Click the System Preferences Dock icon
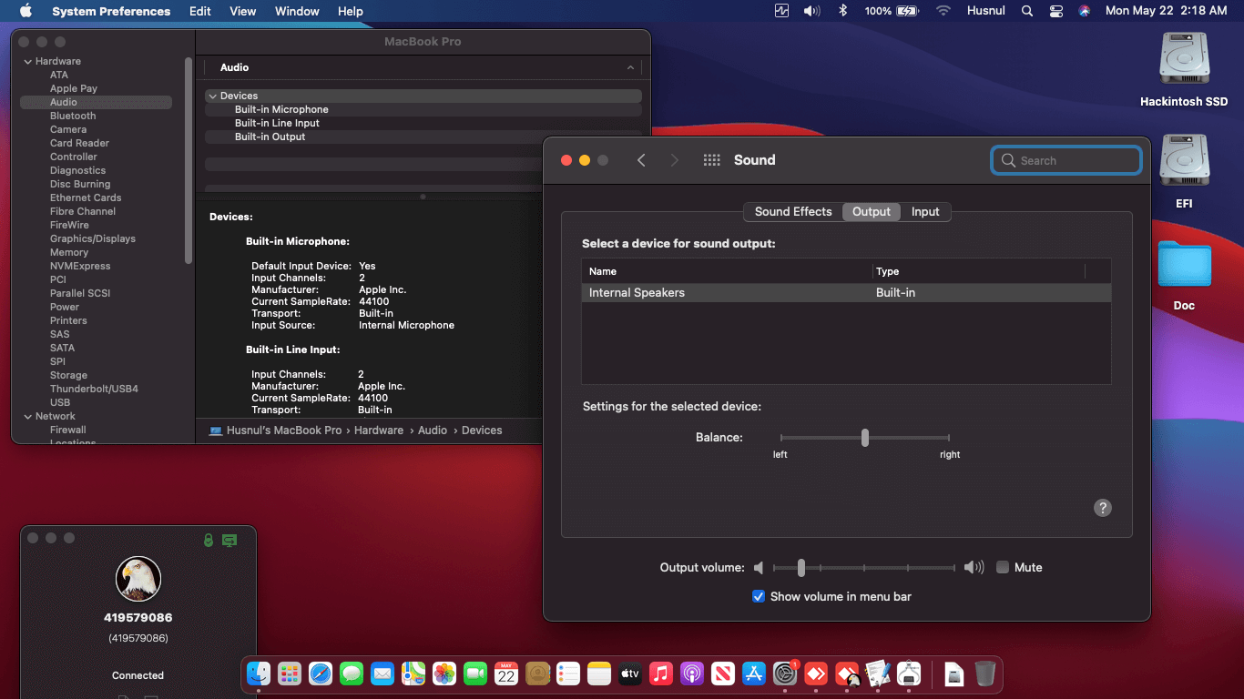This screenshot has height=699, width=1244. click(x=785, y=674)
